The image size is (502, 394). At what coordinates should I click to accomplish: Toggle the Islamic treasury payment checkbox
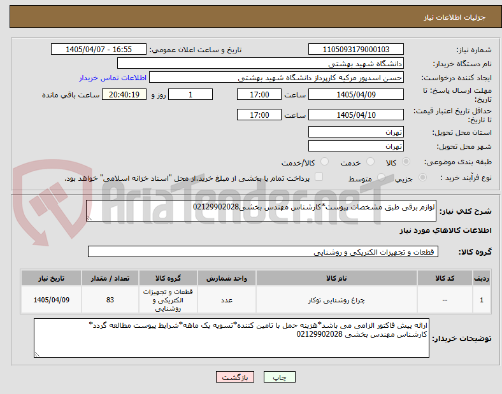[319, 177]
